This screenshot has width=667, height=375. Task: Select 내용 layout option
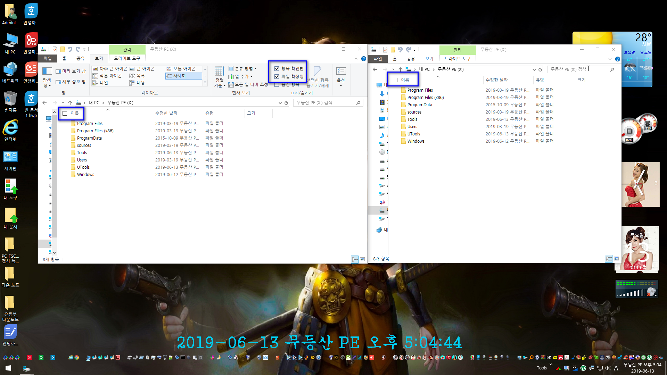pos(137,83)
